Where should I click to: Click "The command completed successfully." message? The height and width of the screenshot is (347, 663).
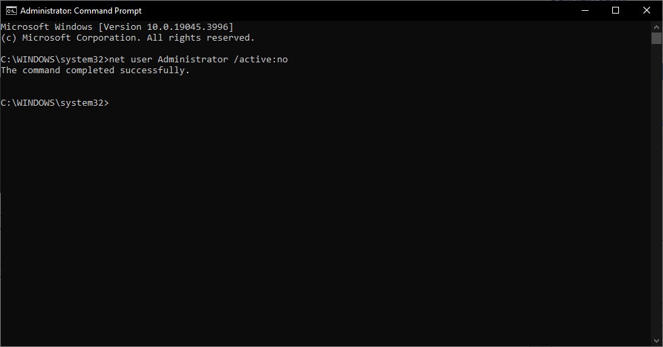click(95, 70)
